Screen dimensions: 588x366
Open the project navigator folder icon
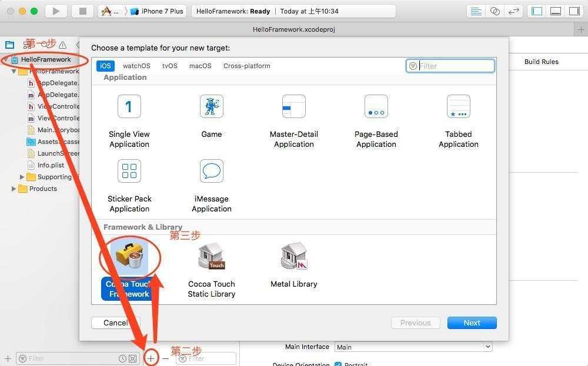coord(10,45)
